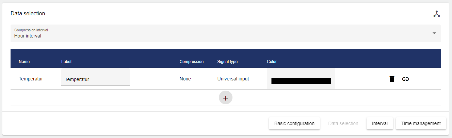Open the Time management step

421,123
